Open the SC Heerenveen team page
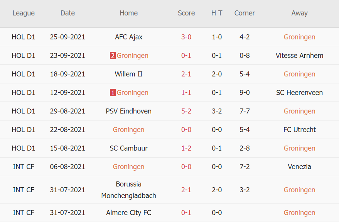339x222 pixels. [299, 93]
